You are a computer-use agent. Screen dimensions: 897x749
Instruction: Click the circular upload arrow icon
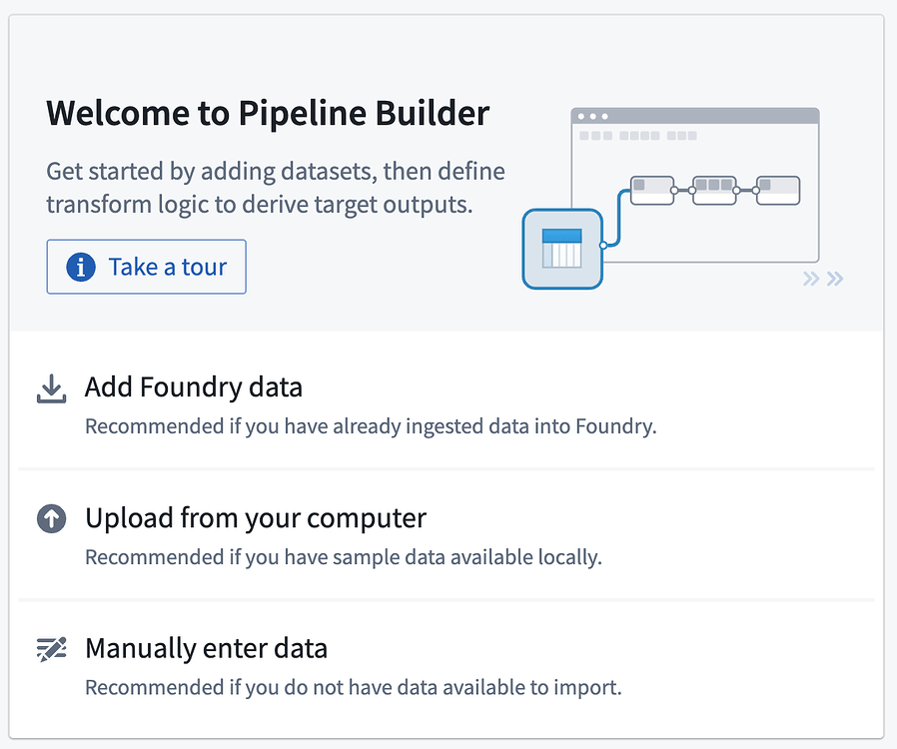[x=52, y=518]
